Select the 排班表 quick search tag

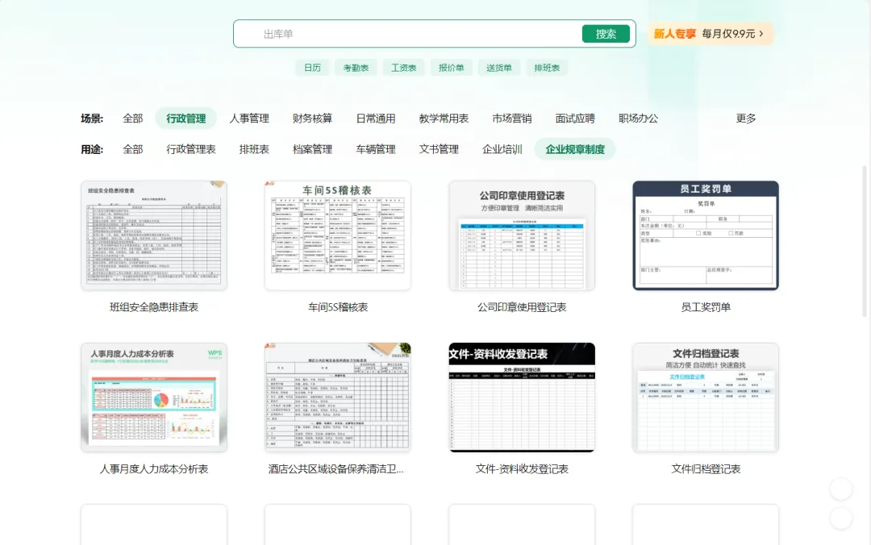(x=547, y=68)
